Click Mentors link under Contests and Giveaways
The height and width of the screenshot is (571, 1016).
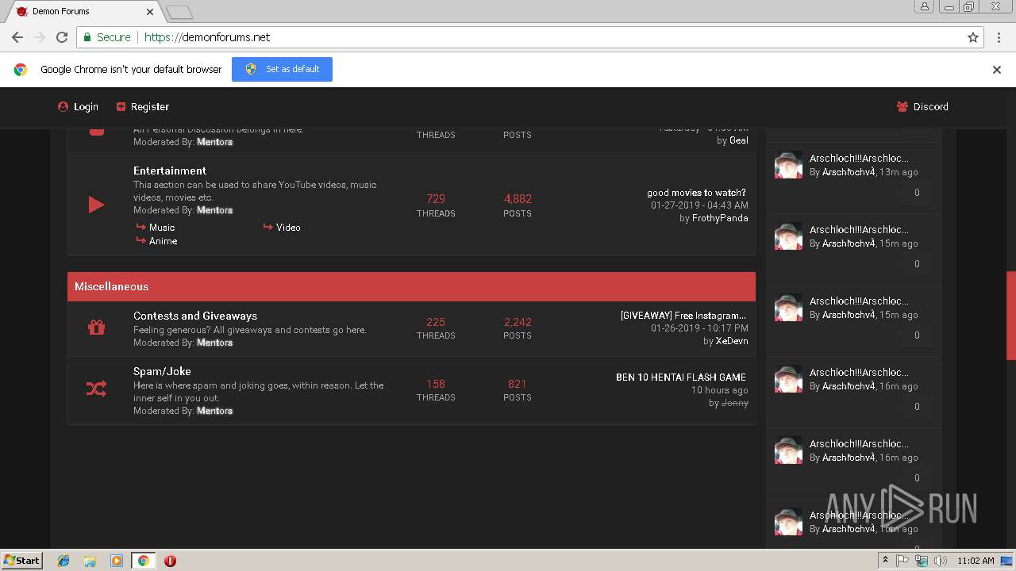pyautogui.click(x=215, y=343)
